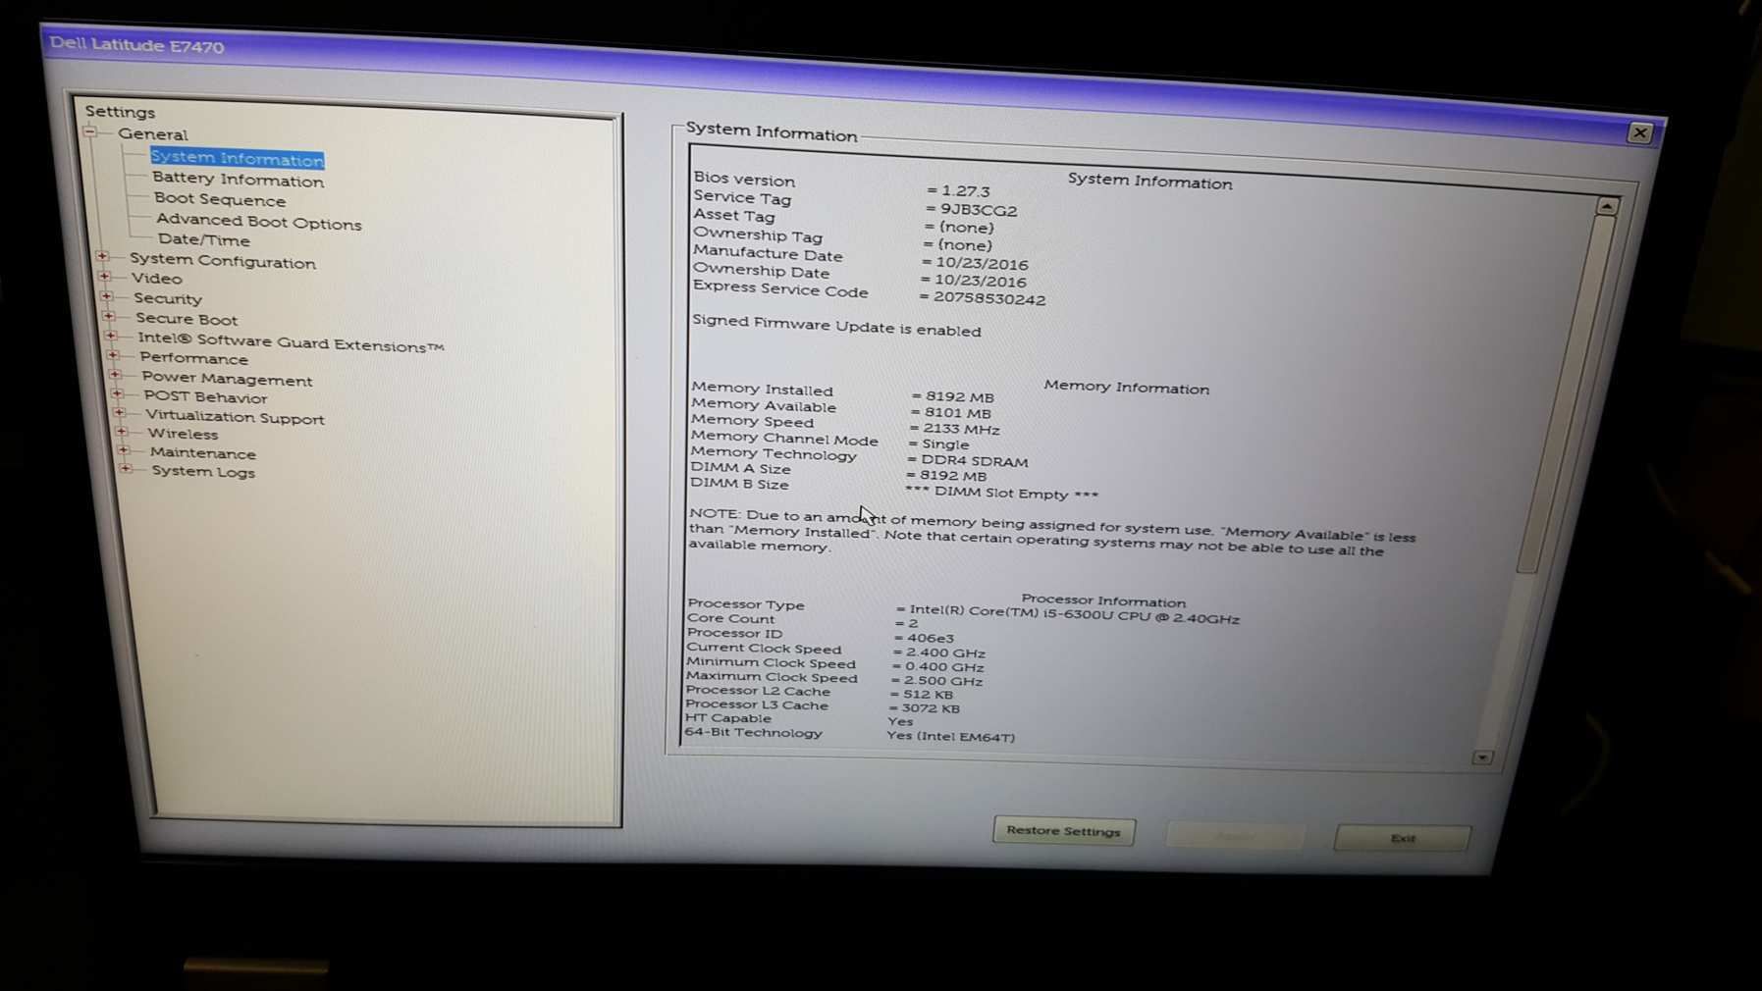Click the Processor Type i5-6300U value
1762x991 pixels.
[x=1074, y=614]
